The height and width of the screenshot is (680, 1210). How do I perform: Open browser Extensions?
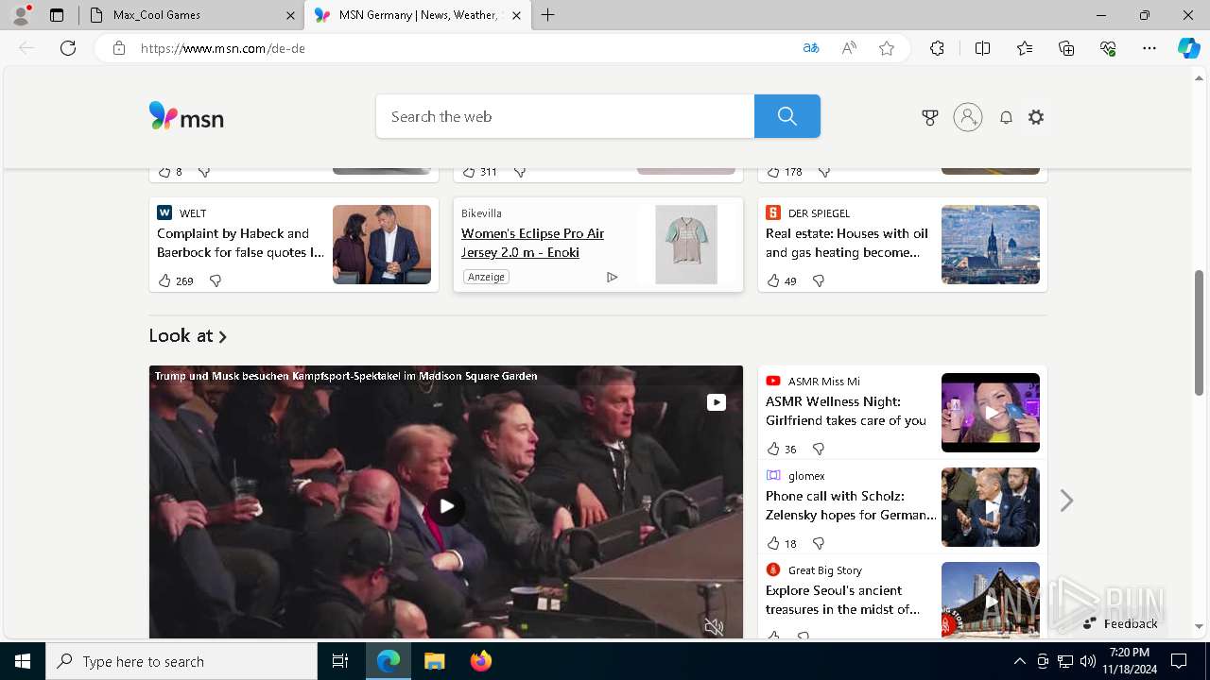[x=937, y=48]
